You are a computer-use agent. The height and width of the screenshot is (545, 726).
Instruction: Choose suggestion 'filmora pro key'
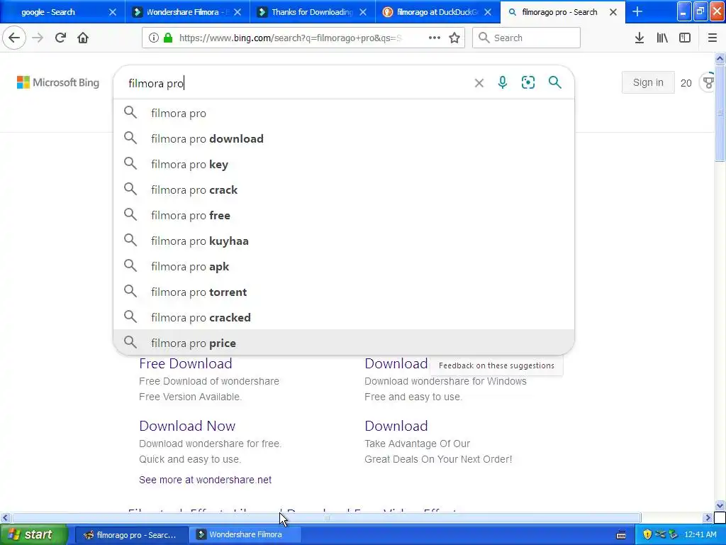click(x=344, y=164)
